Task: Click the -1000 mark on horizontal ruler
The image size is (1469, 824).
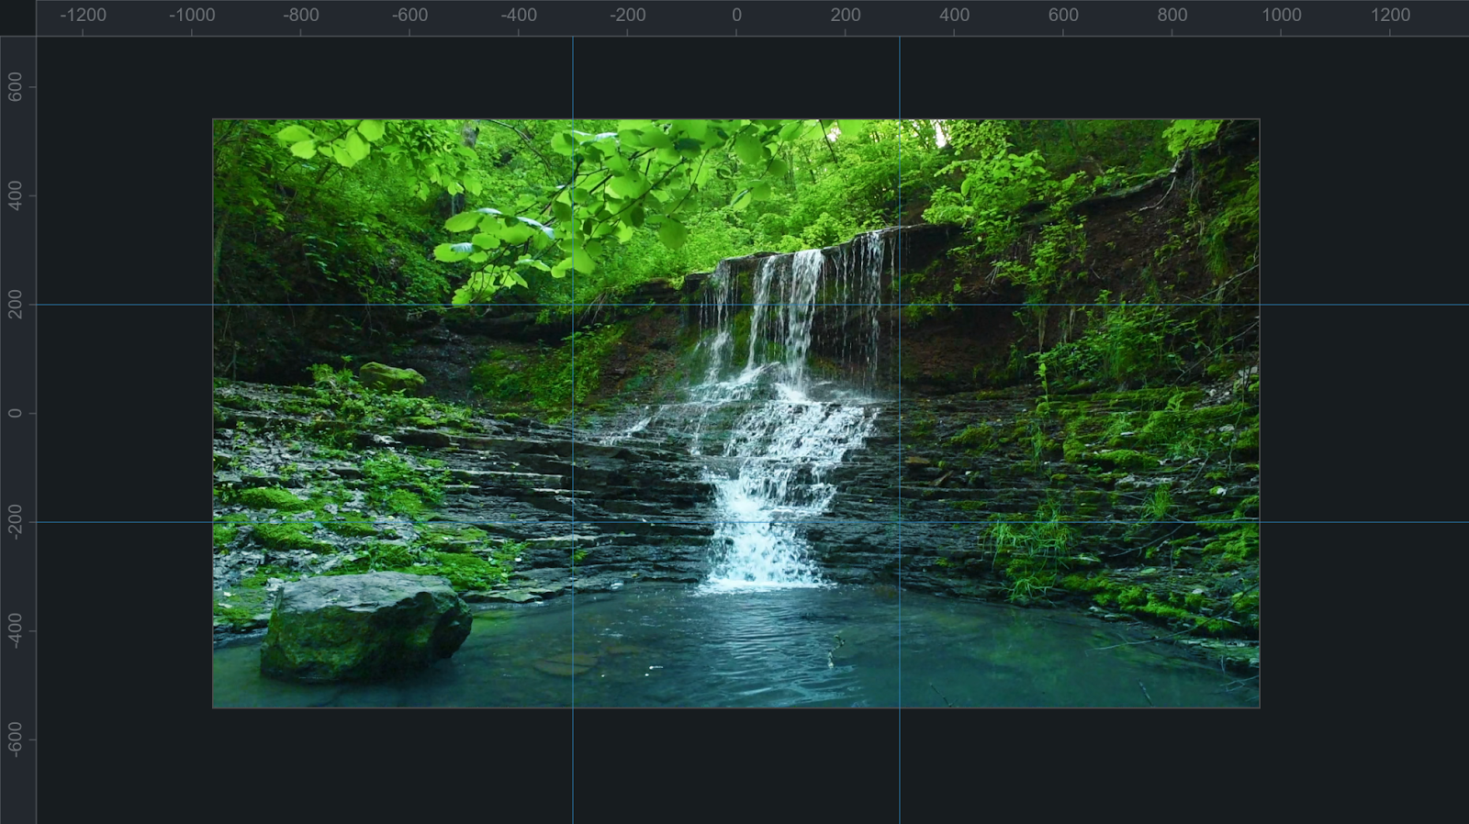Action: [x=192, y=16]
